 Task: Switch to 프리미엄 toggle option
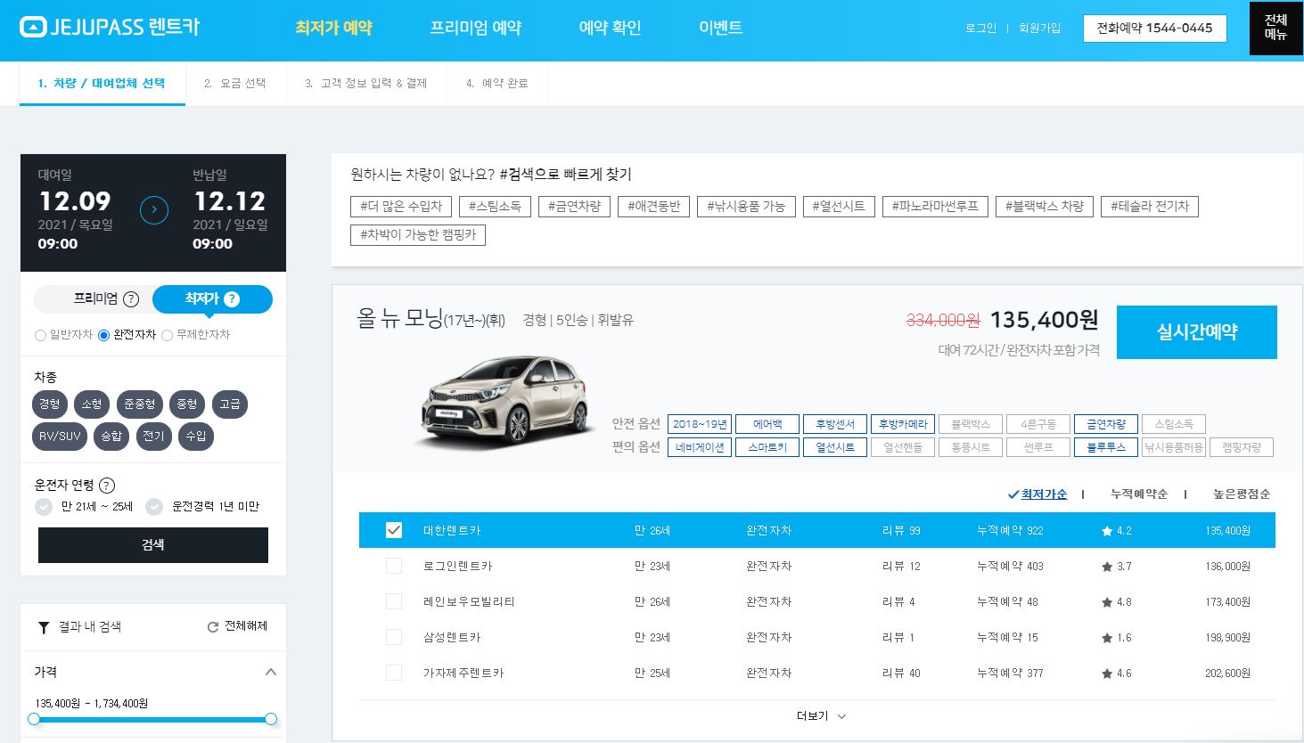coord(94,299)
